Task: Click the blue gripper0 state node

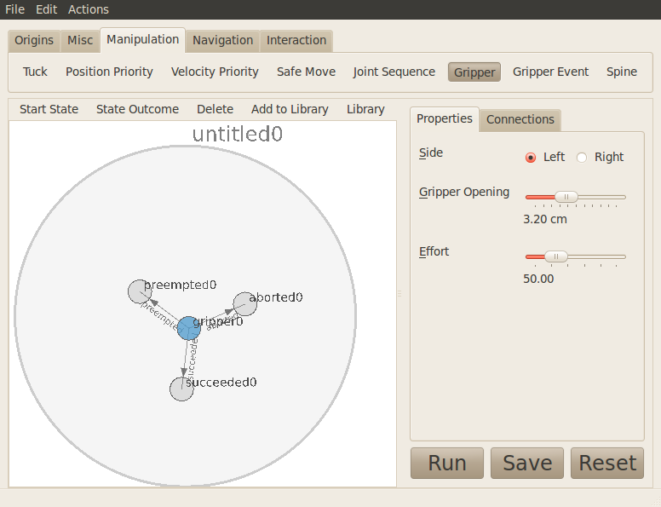Action: click(189, 327)
